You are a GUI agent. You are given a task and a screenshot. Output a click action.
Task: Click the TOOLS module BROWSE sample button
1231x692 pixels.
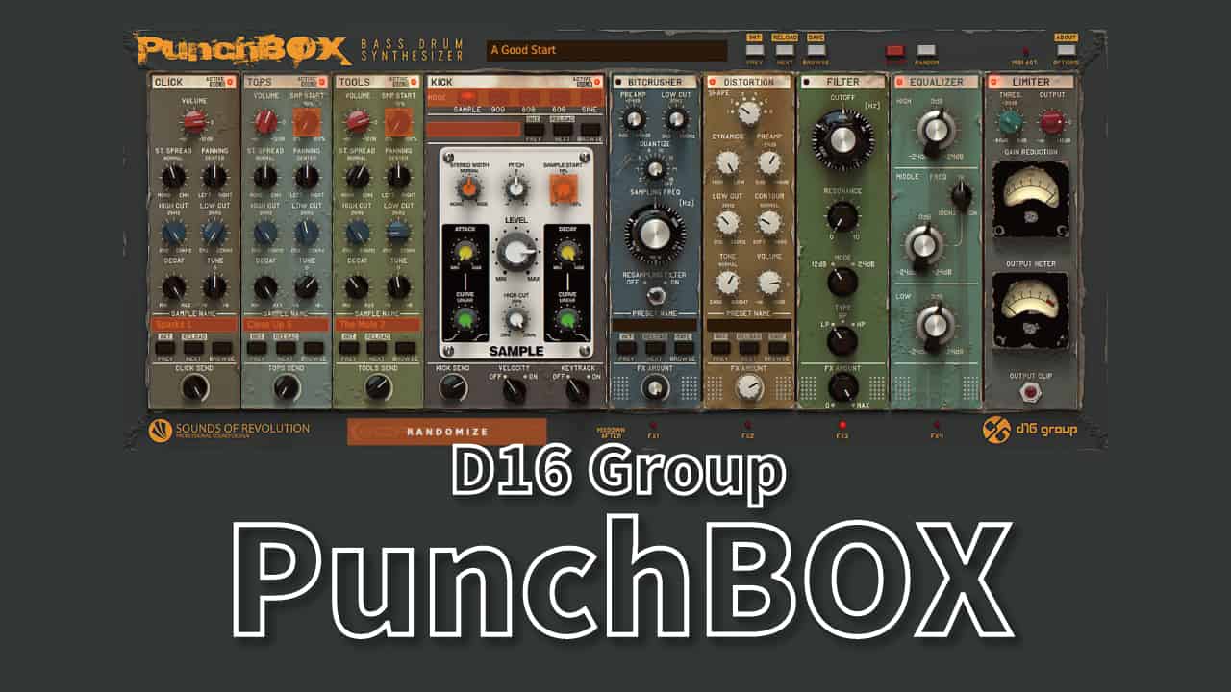pyautogui.click(x=406, y=349)
